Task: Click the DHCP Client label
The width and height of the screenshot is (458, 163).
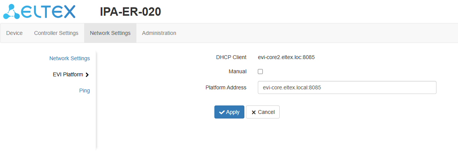Action: [x=231, y=57]
